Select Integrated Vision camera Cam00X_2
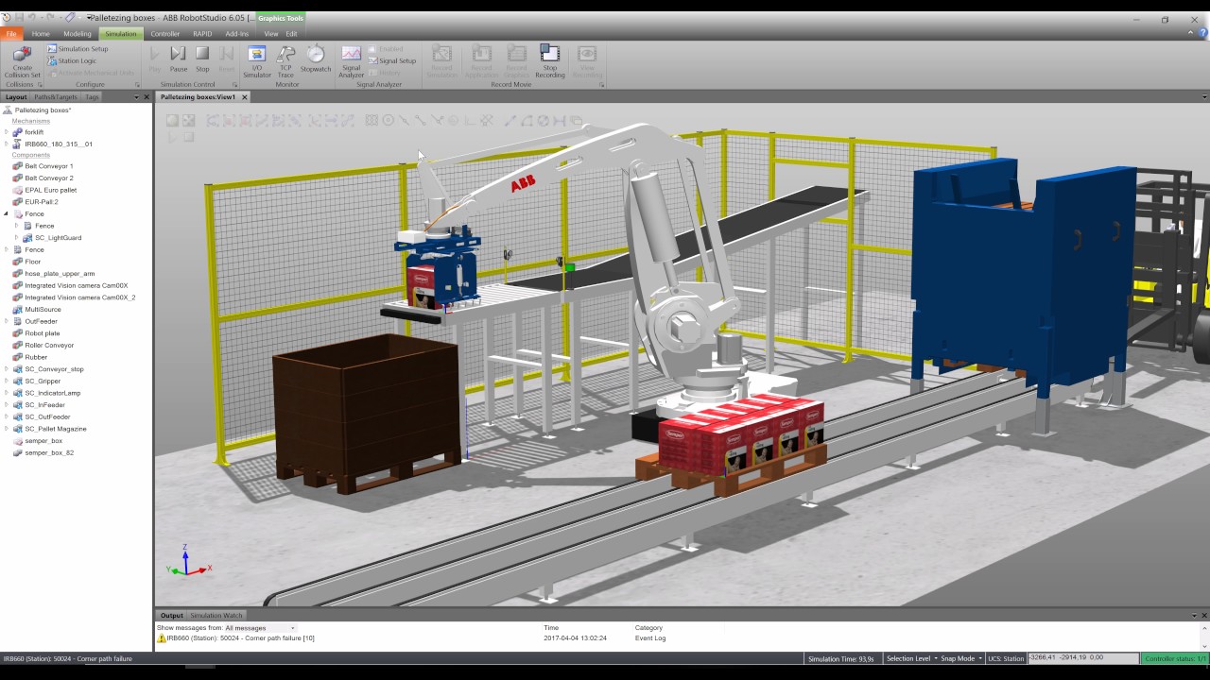This screenshot has width=1210, height=680. [79, 297]
